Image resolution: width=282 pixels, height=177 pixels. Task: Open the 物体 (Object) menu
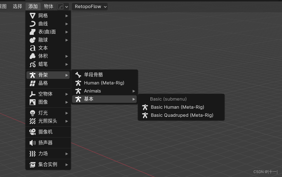[48, 6]
